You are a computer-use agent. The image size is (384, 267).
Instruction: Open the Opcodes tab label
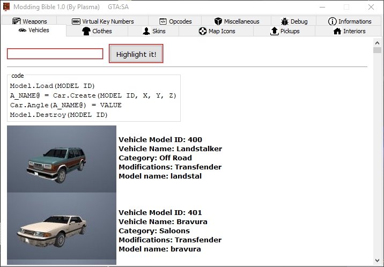pyautogui.click(x=180, y=21)
